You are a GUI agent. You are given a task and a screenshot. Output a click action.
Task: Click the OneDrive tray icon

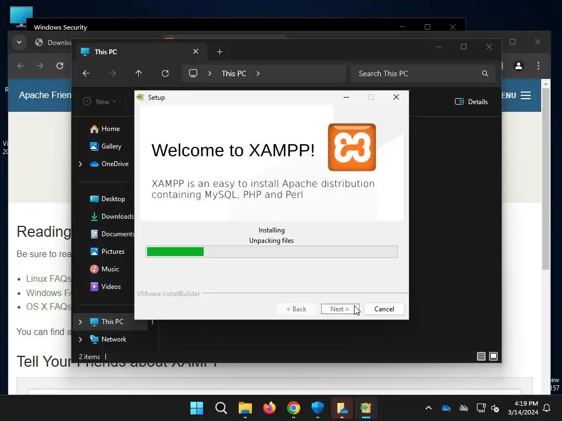[446, 408]
